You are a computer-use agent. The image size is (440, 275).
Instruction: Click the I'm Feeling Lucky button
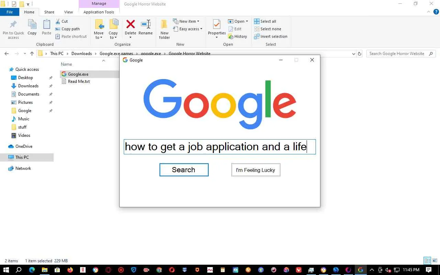pyautogui.click(x=256, y=170)
